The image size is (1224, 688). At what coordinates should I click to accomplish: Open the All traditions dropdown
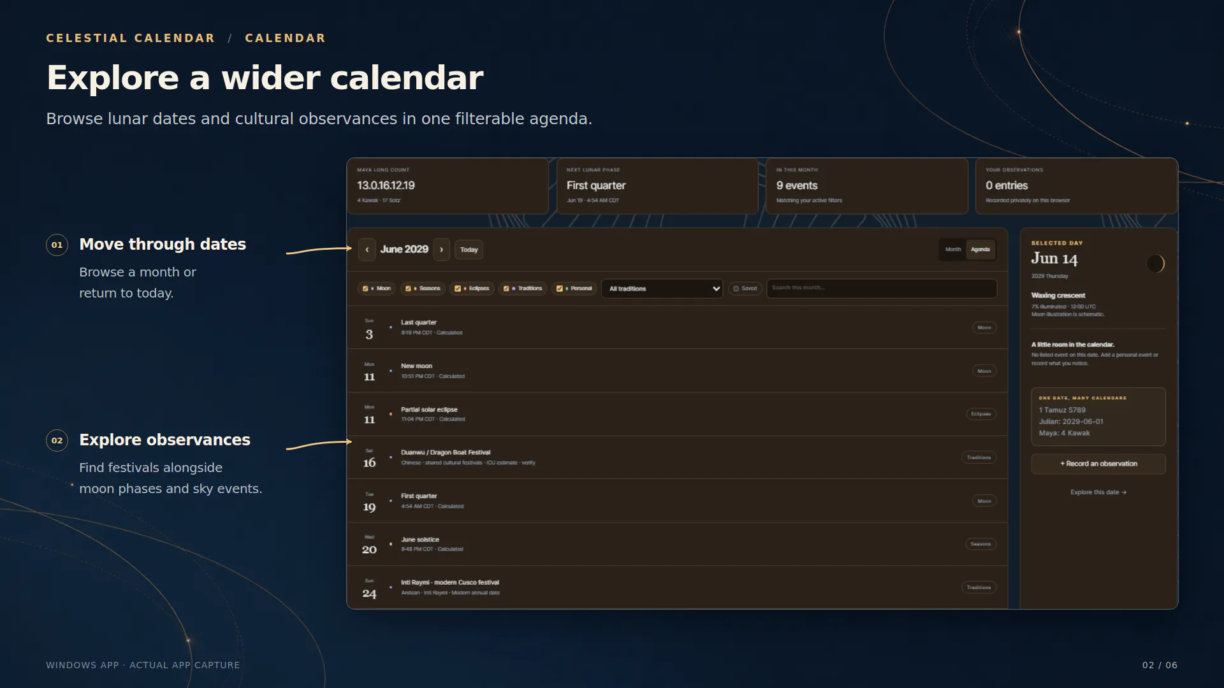[x=662, y=289]
